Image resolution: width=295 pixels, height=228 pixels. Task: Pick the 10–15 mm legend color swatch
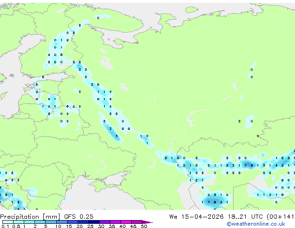click(x=61, y=222)
